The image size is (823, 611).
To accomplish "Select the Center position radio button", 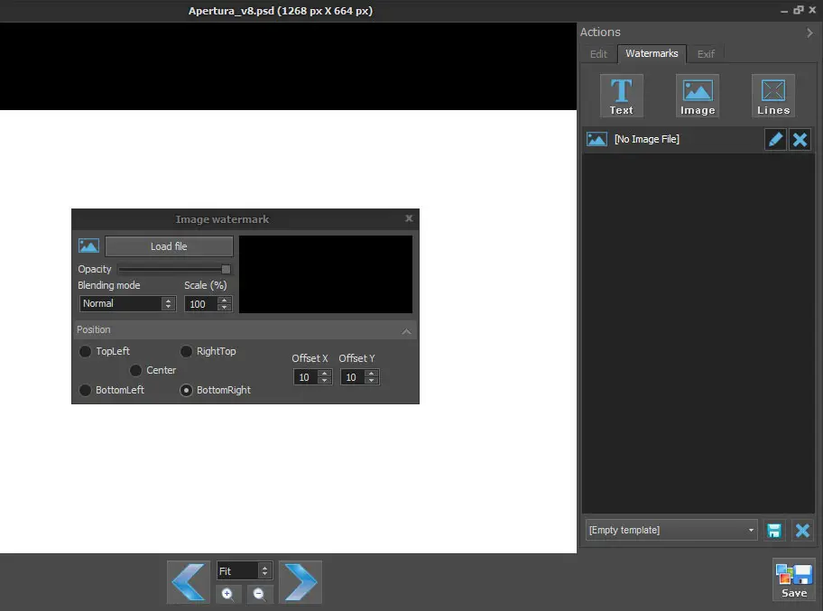I will [x=135, y=371].
